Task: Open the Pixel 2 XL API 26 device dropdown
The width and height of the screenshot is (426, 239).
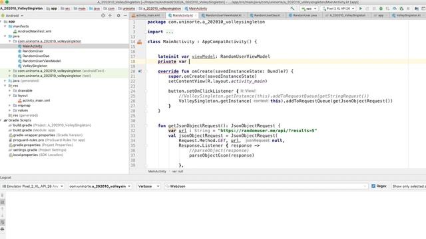Action: click(x=338, y=9)
